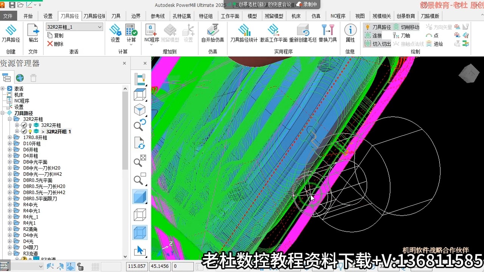Click the save disk icon in title bar
The height and width of the screenshot is (272, 484).
[12, 5]
